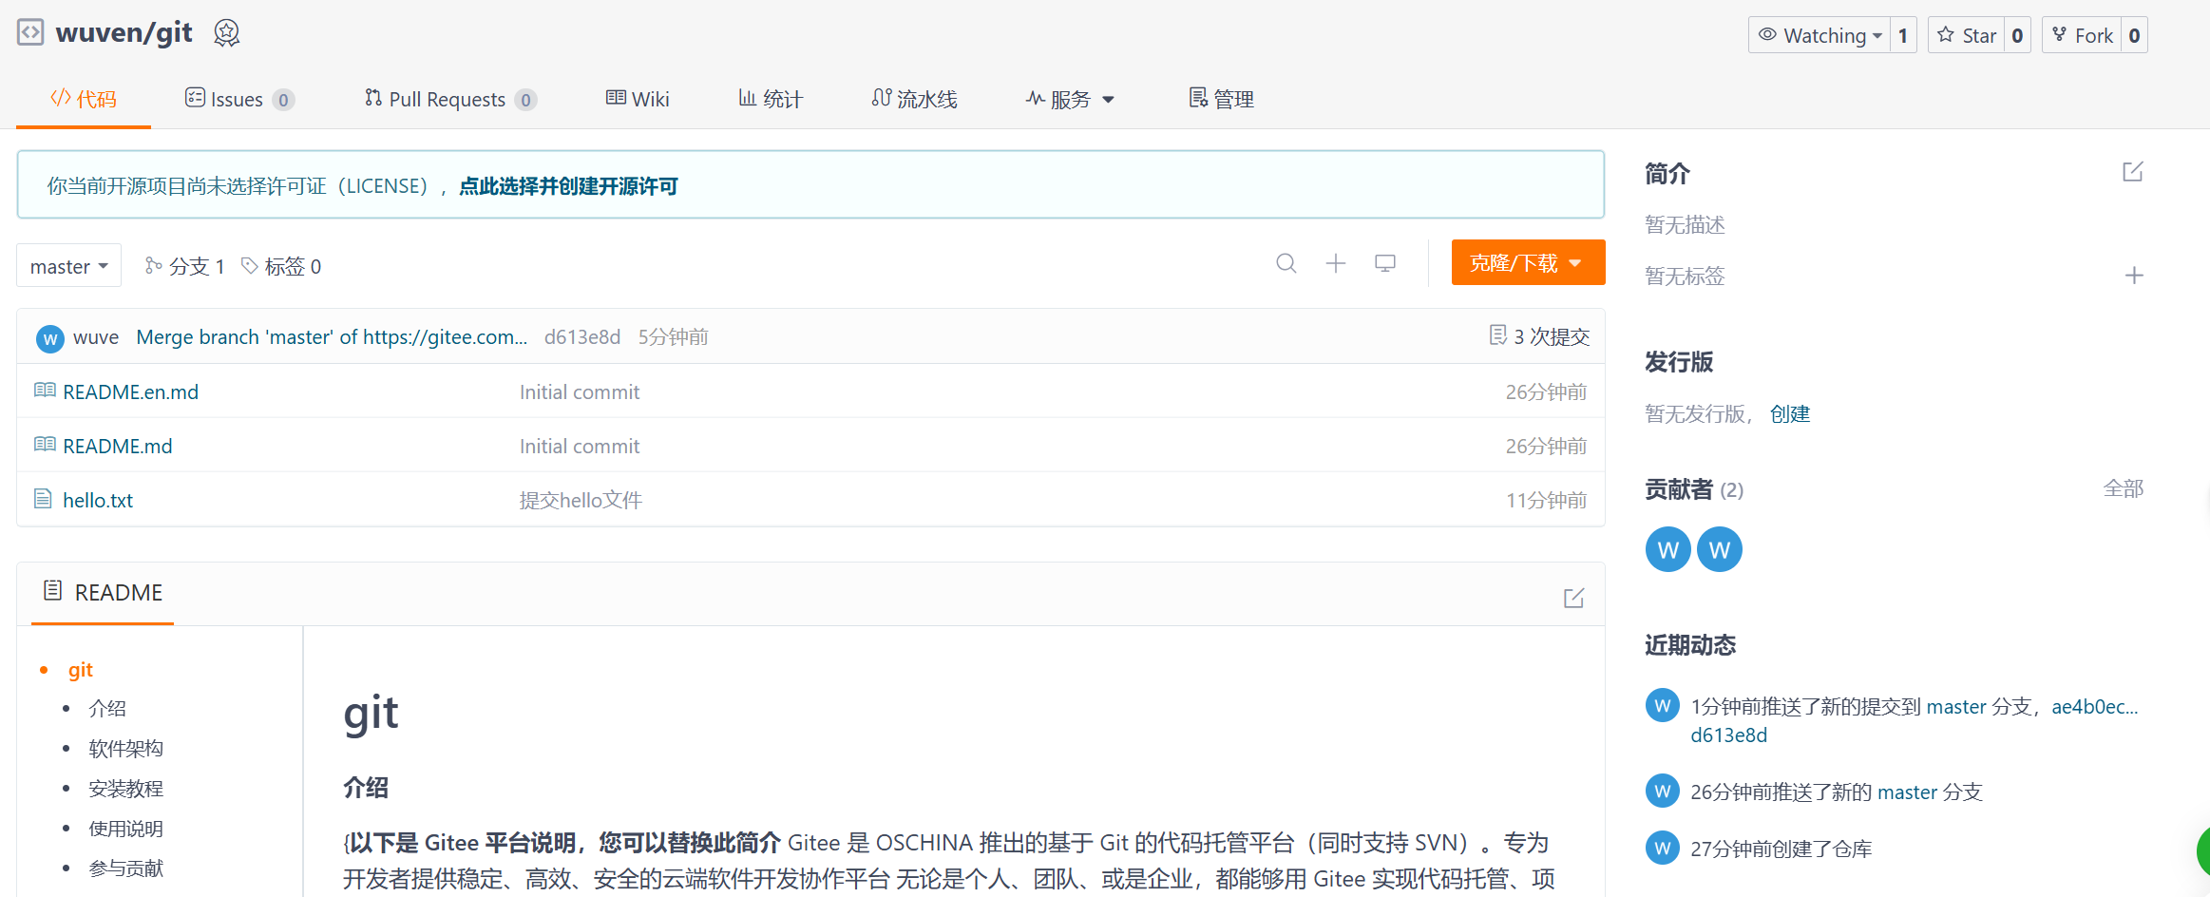
Task: Jump to 使用说明 in README outline
Action: click(x=125, y=828)
